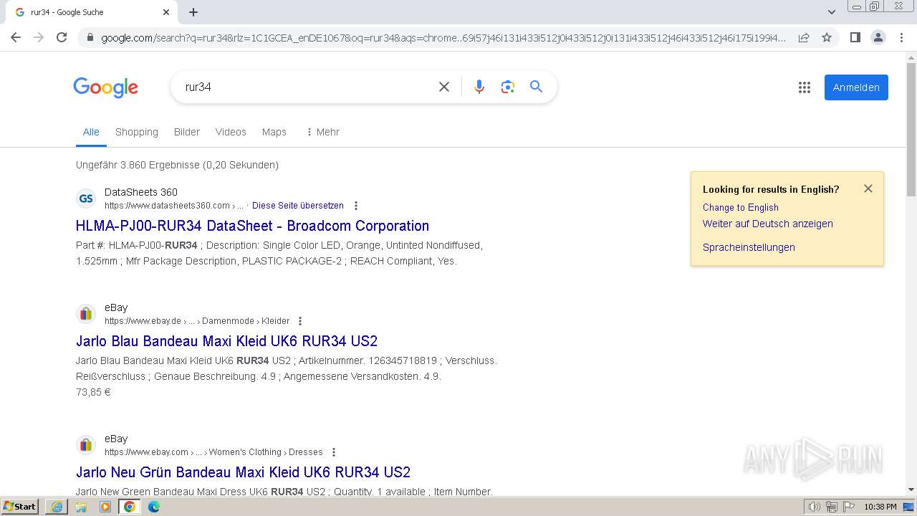Viewport: 917px width, 516px height.
Task: Open Microsoft Edge from taskbar
Action: click(154, 507)
